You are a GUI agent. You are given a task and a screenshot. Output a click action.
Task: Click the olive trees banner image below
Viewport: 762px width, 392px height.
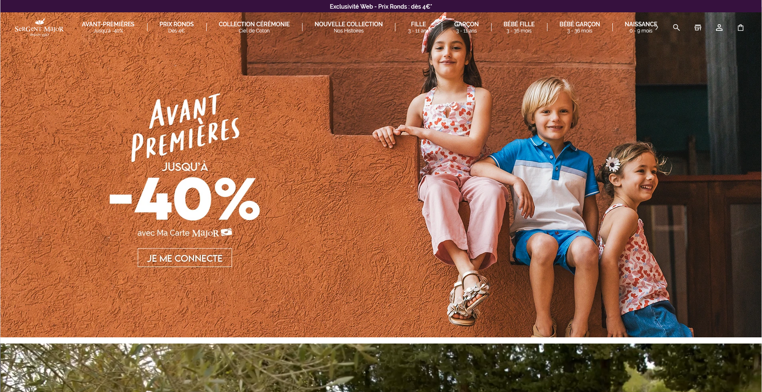(381, 368)
